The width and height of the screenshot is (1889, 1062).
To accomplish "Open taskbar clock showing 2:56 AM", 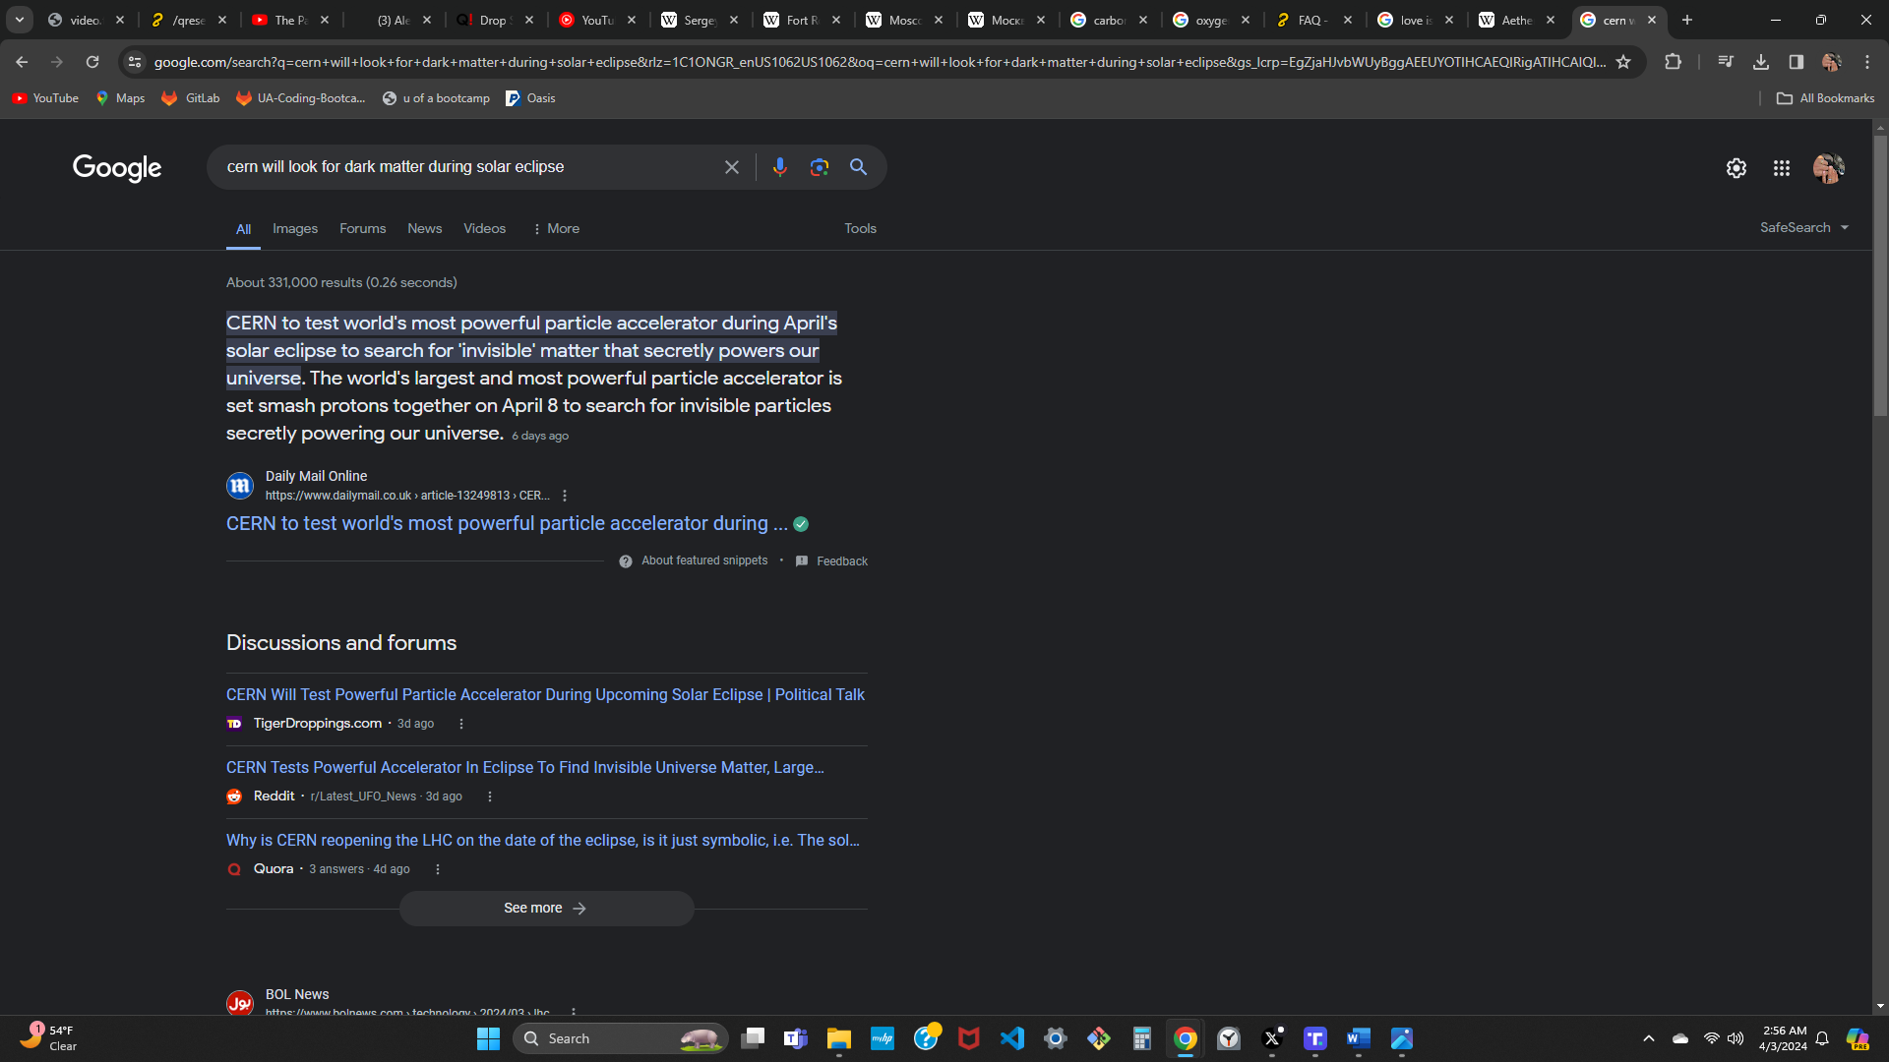I will pos(1784,1038).
